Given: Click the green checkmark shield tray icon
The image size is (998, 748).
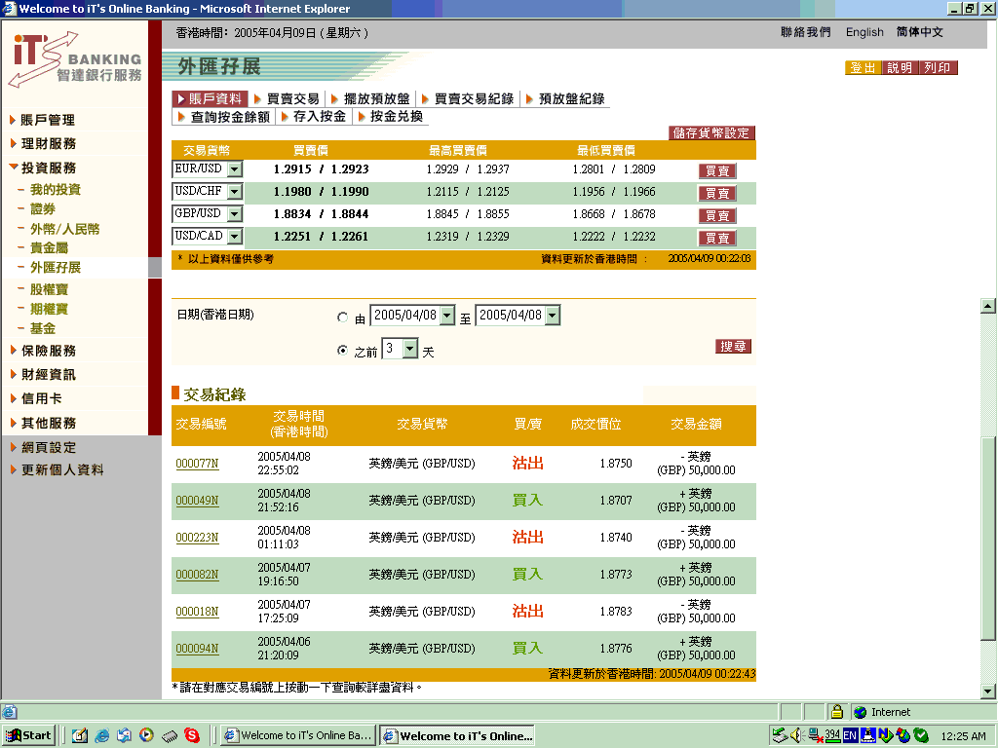Looking at the screenshot, I should (921, 735).
